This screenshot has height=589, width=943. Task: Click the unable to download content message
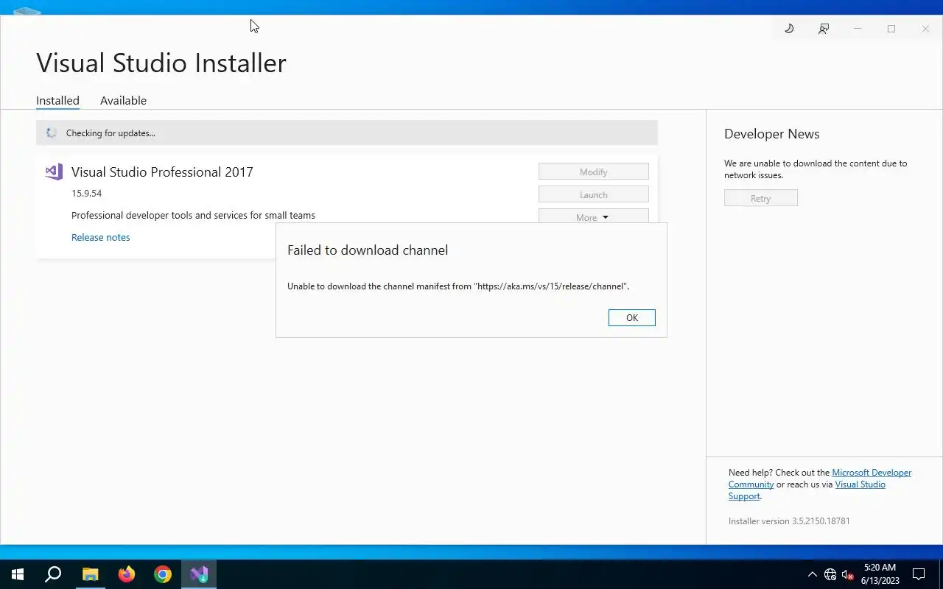[816, 169]
